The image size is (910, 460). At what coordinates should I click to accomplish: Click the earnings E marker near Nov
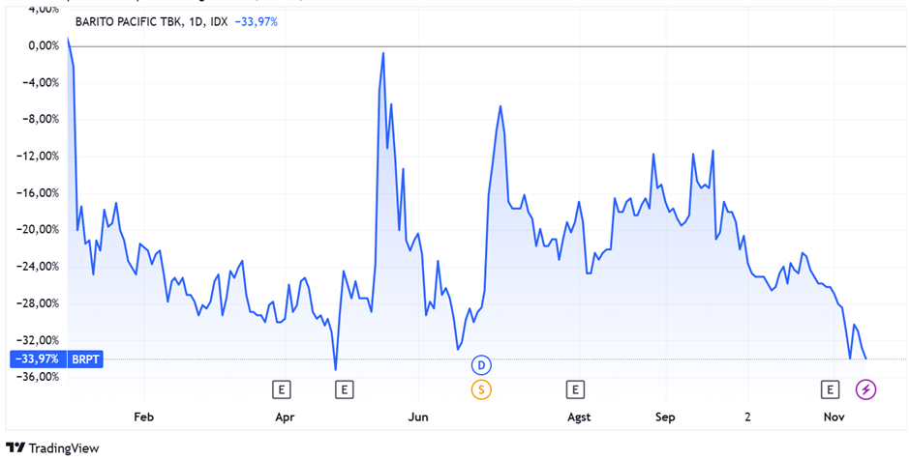[830, 389]
